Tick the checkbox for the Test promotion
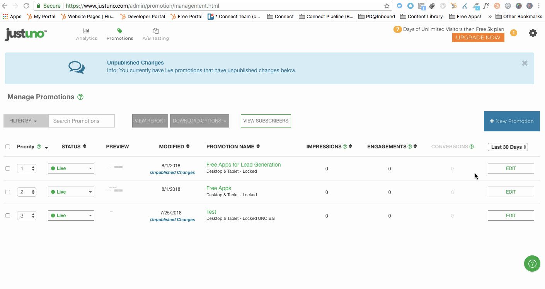Image resolution: width=545 pixels, height=289 pixels. [8, 216]
